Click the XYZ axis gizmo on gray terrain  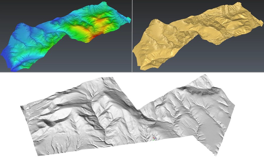click(x=155, y=138)
